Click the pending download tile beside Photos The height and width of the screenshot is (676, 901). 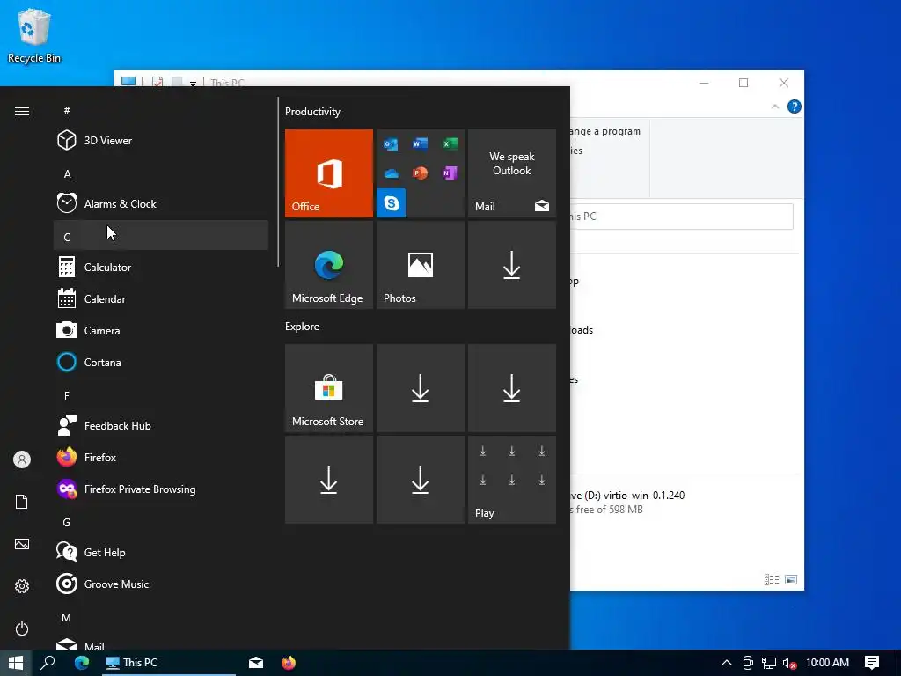point(512,265)
